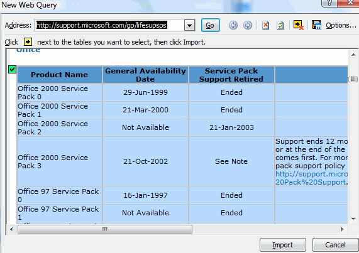Click the horizontal scrollbar left arrow
359x253 pixels.
click(11, 229)
